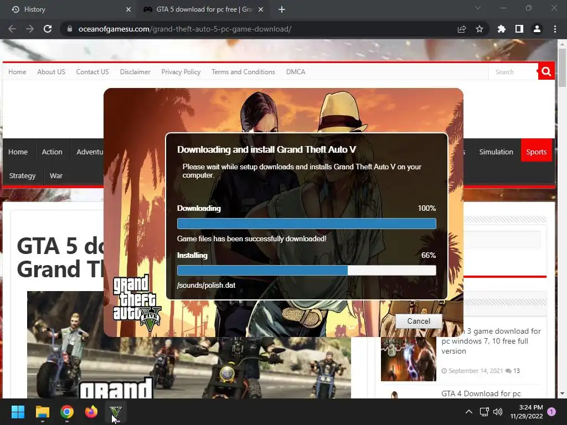Switch to the History tab
567x425 pixels.
pos(69,9)
